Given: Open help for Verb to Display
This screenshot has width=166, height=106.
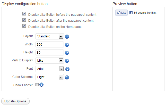Looking at the screenshot, I should pos(67,61).
